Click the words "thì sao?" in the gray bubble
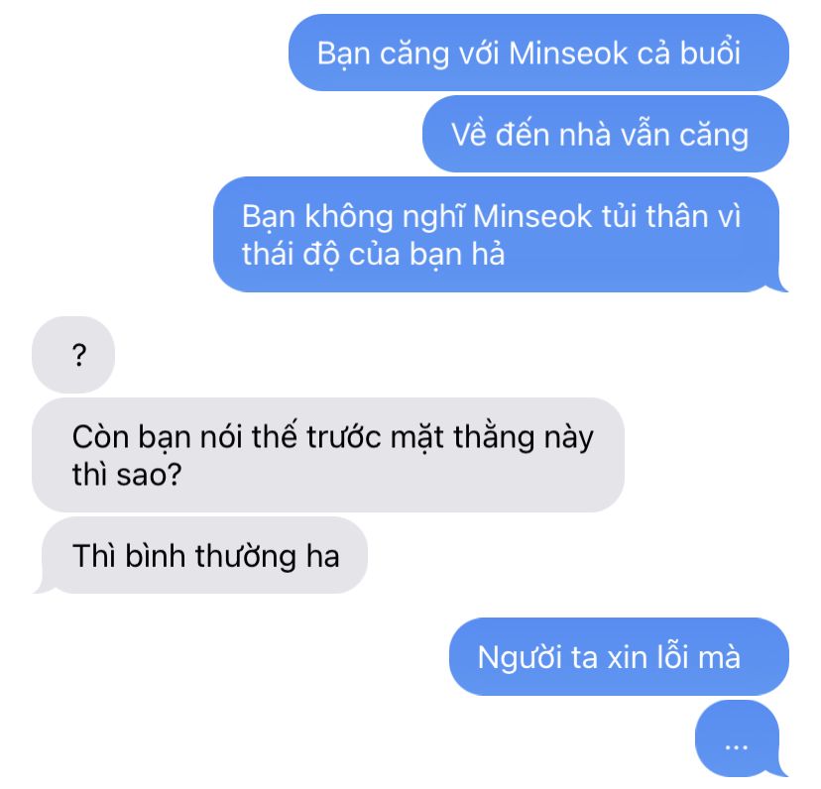821x789 pixels. [127, 475]
